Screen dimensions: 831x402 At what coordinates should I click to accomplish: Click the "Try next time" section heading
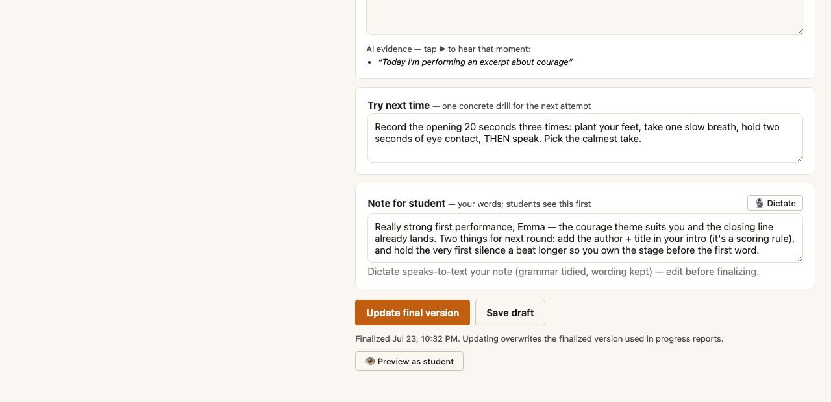coord(399,105)
